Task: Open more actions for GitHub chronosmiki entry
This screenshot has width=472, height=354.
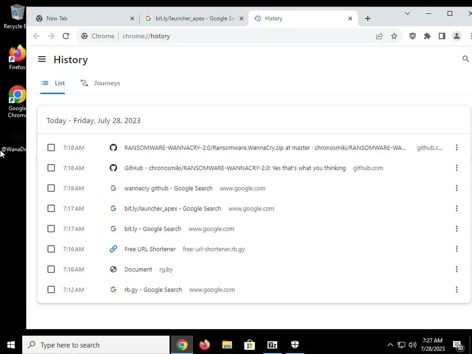Action: click(x=457, y=168)
